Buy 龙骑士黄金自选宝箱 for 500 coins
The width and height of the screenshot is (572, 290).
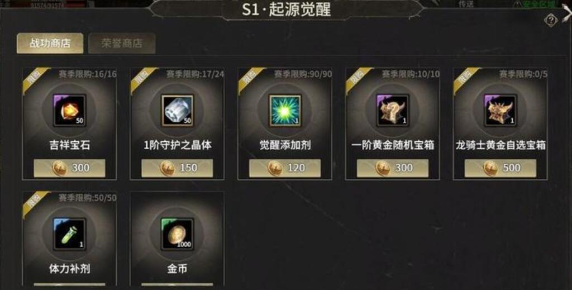(x=500, y=168)
